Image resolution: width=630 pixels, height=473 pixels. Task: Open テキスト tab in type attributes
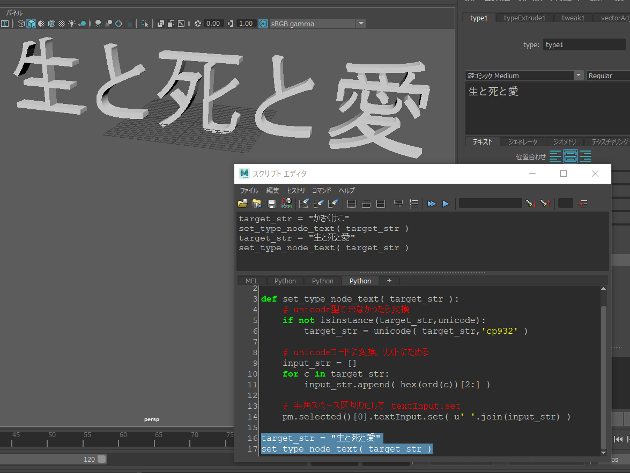(x=482, y=142)
